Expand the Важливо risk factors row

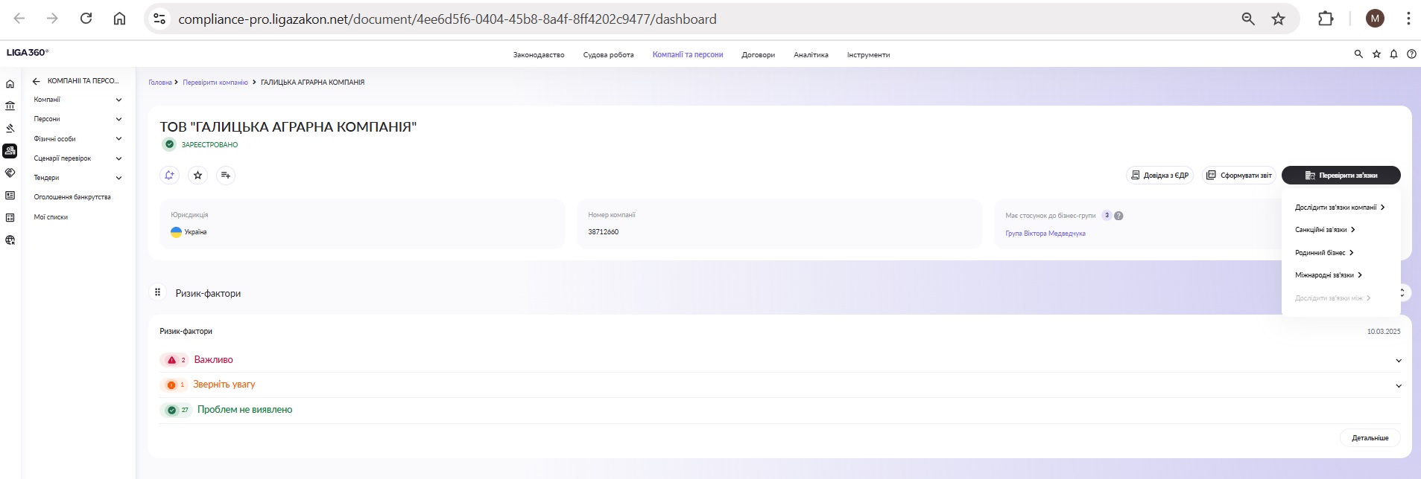tap(1398, 361)
